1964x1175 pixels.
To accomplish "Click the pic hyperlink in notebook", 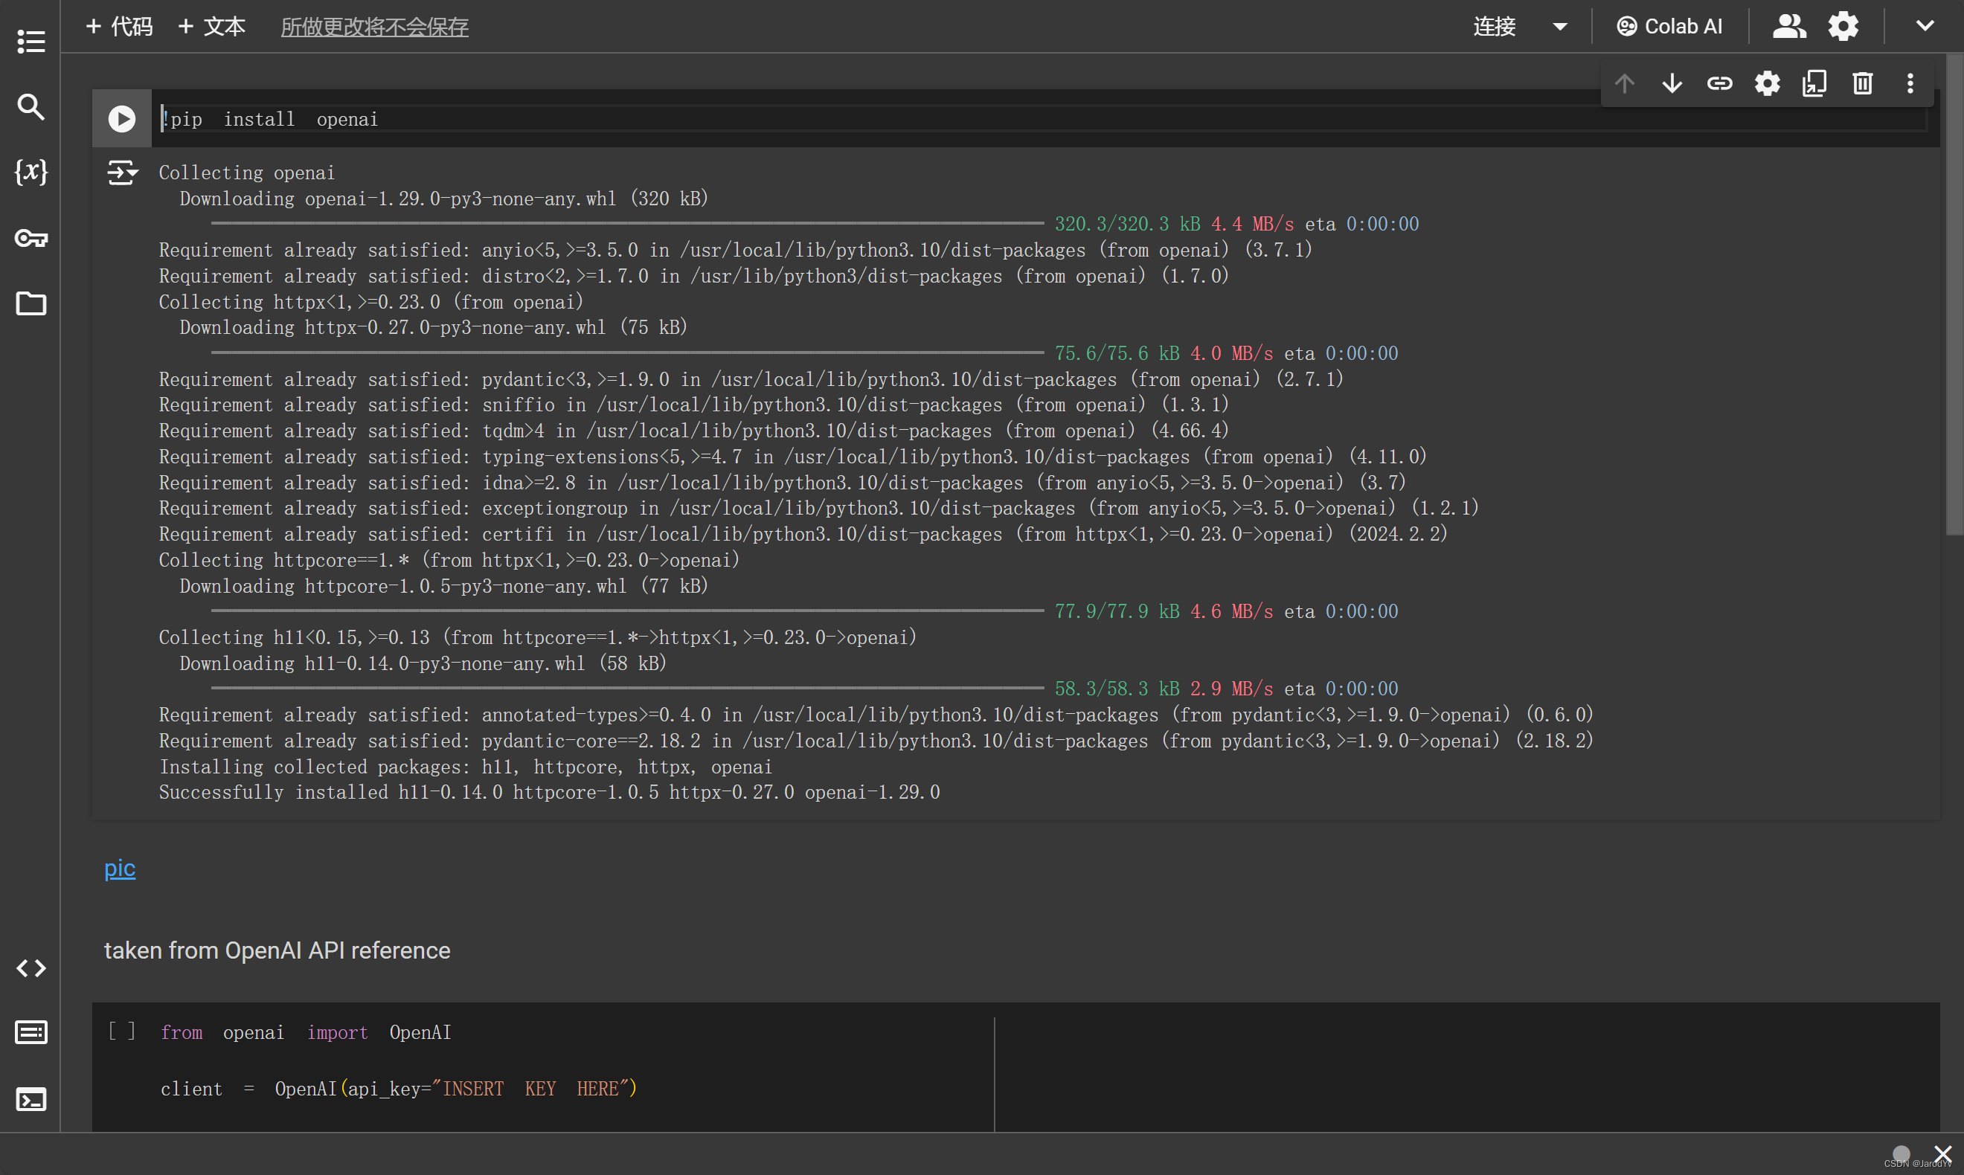I will [121, 869].
